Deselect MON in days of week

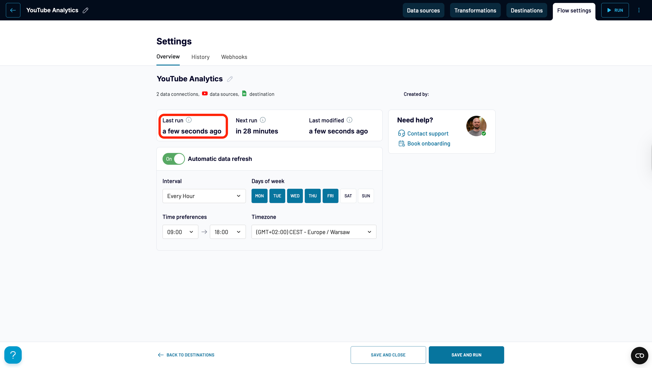tap(259, 196)
